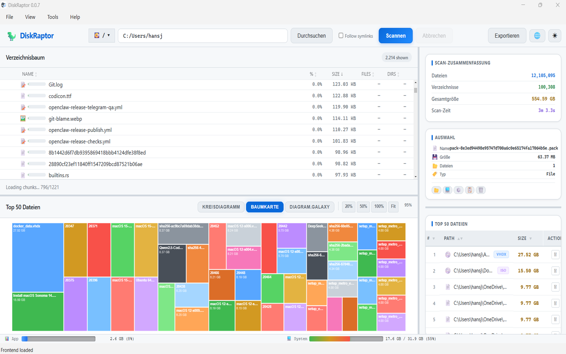Viewport: 566px width, 354px height.
Task: Click the DiskRaptor dinosaur logo
Action: (12, 36)
